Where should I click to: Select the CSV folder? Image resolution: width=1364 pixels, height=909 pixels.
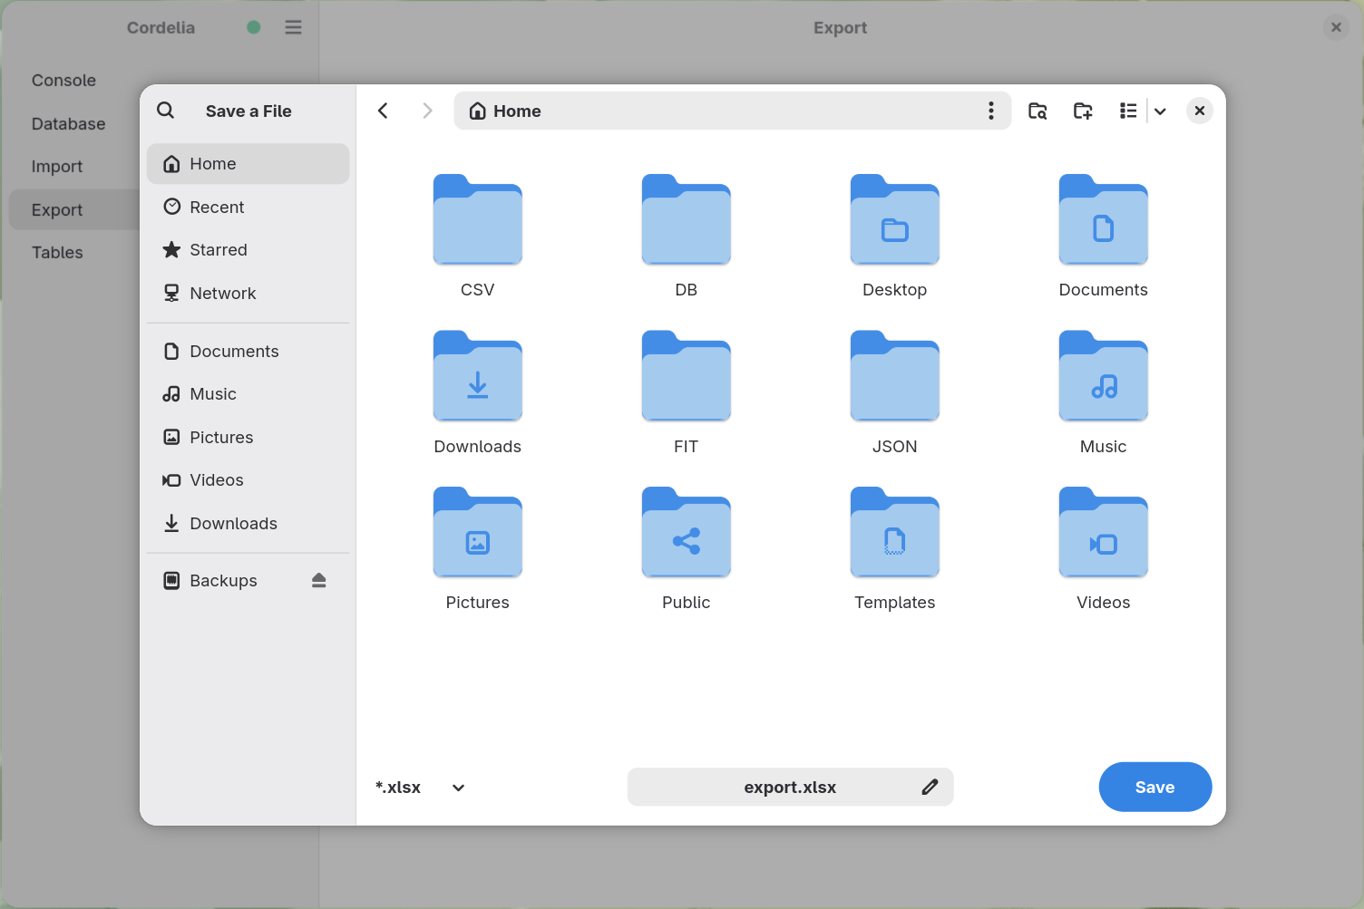[477, 236]
